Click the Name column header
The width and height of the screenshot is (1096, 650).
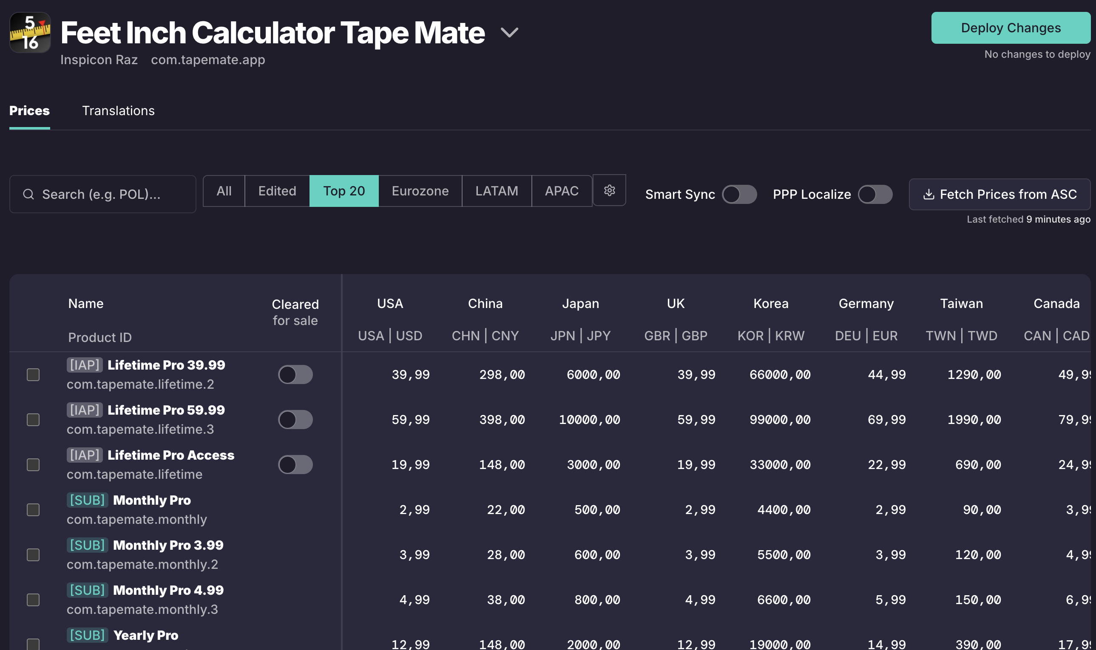click(86, 303)
